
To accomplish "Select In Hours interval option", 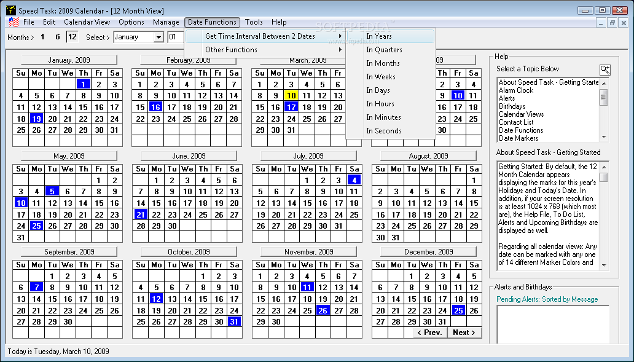I will coord(391,103).
